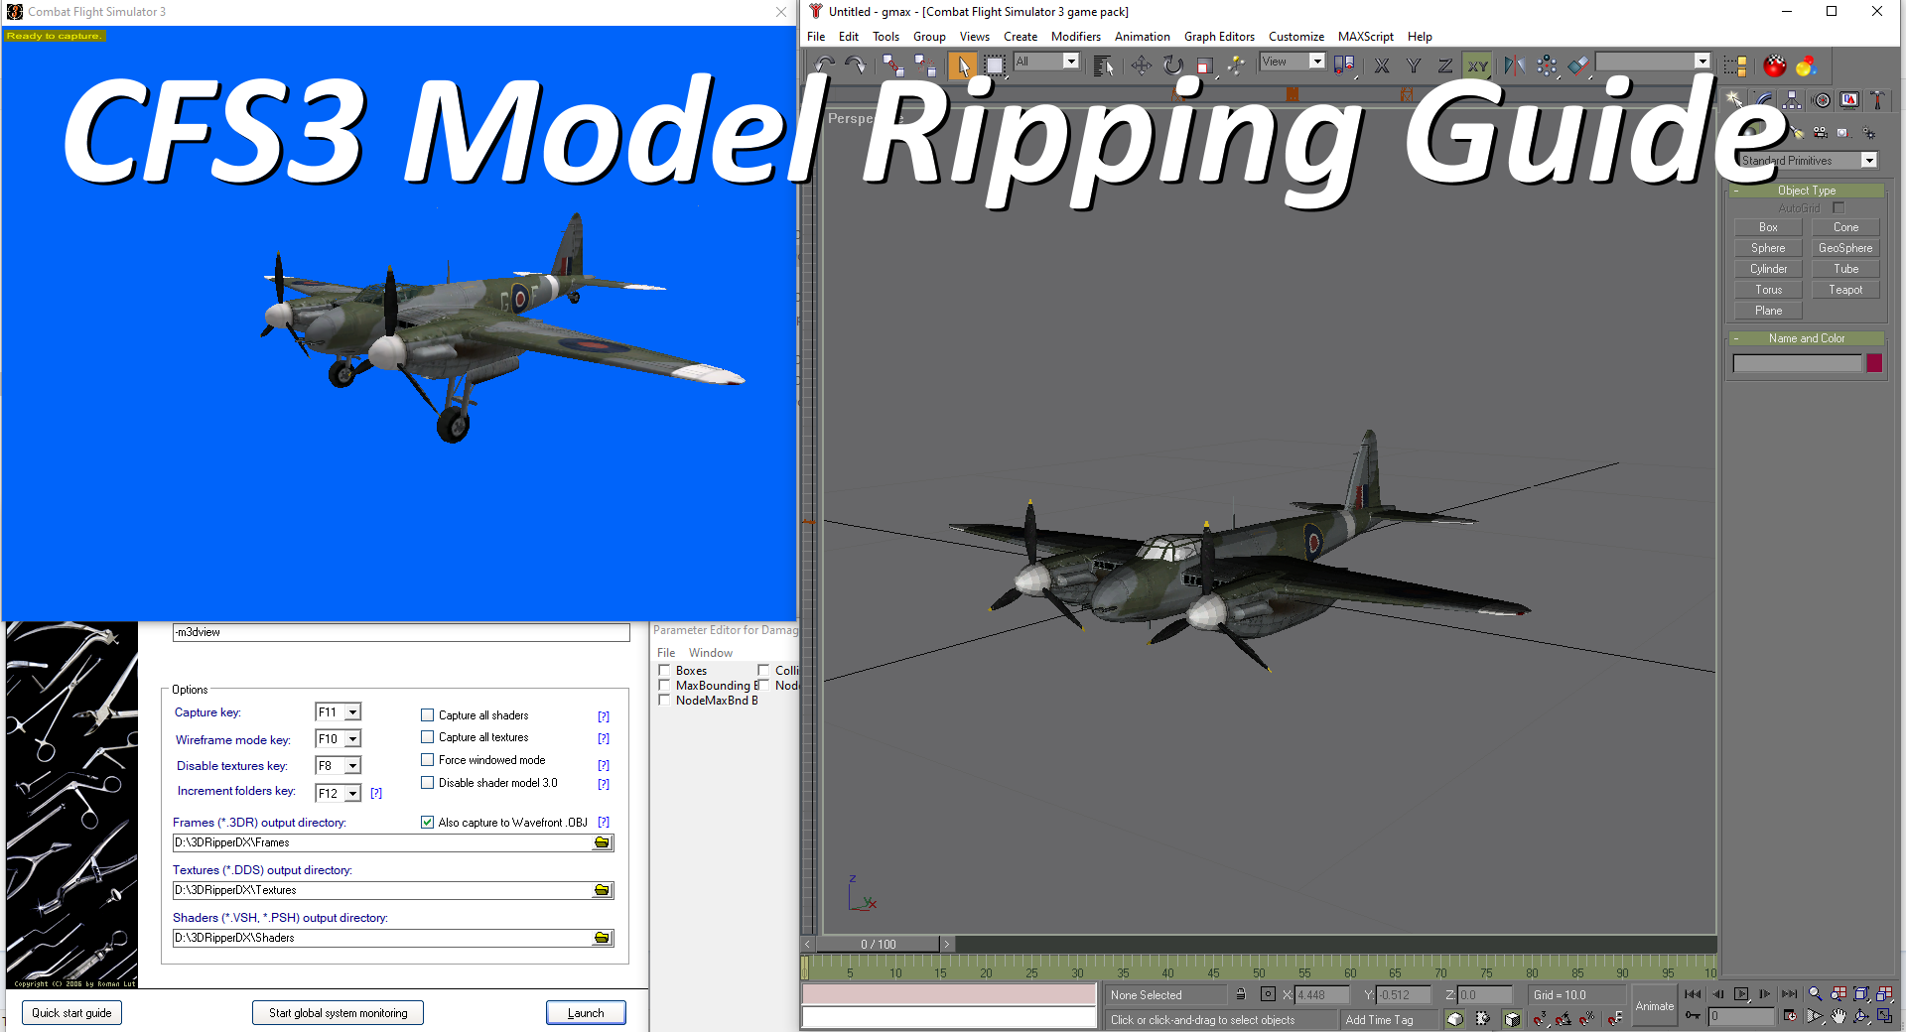Enable Capture all textures checkbox
This screenshot has width=1906, height=1032.
427,736
